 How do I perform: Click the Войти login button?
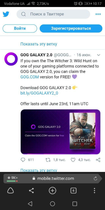20,28
